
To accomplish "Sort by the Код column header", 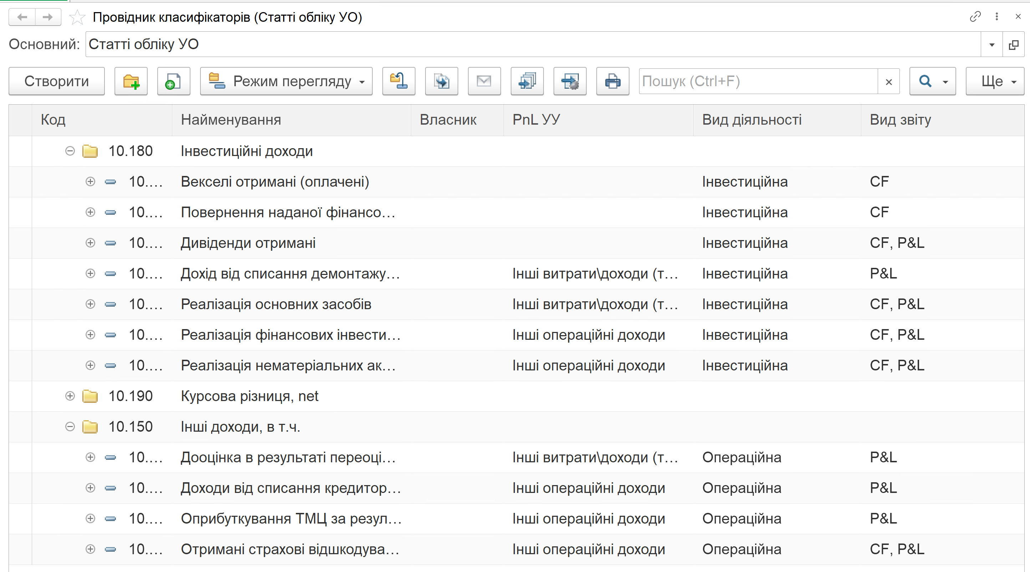I will 102,120.
